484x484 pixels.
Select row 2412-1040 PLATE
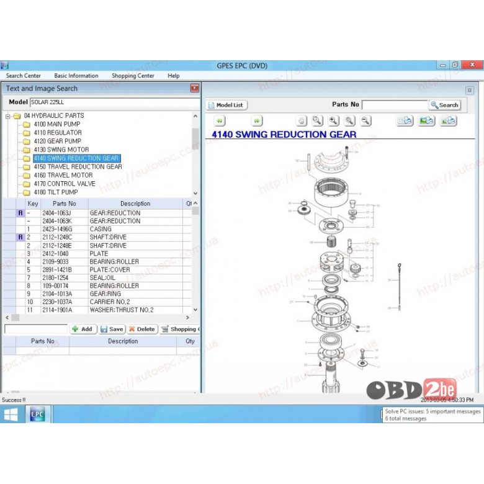pyautogui.click(x=97, y=253)
